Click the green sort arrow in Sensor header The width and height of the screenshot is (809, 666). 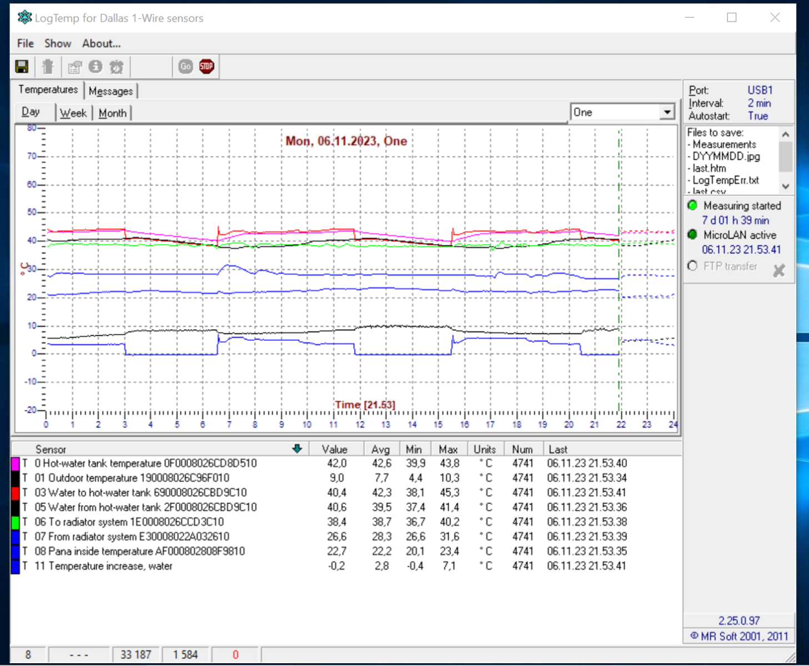click(x=297, y=449)
